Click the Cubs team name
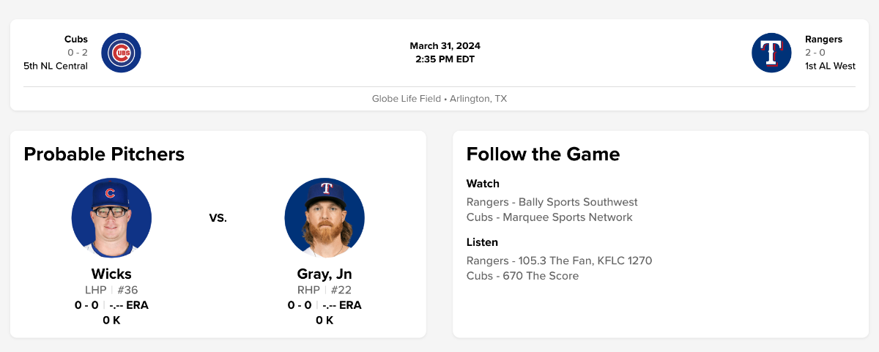 click(76, 40)
